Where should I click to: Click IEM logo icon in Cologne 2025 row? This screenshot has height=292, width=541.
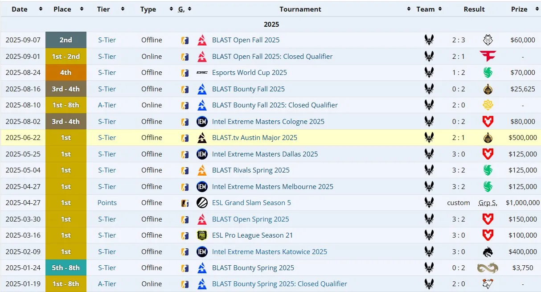click(x=202, y=121)
